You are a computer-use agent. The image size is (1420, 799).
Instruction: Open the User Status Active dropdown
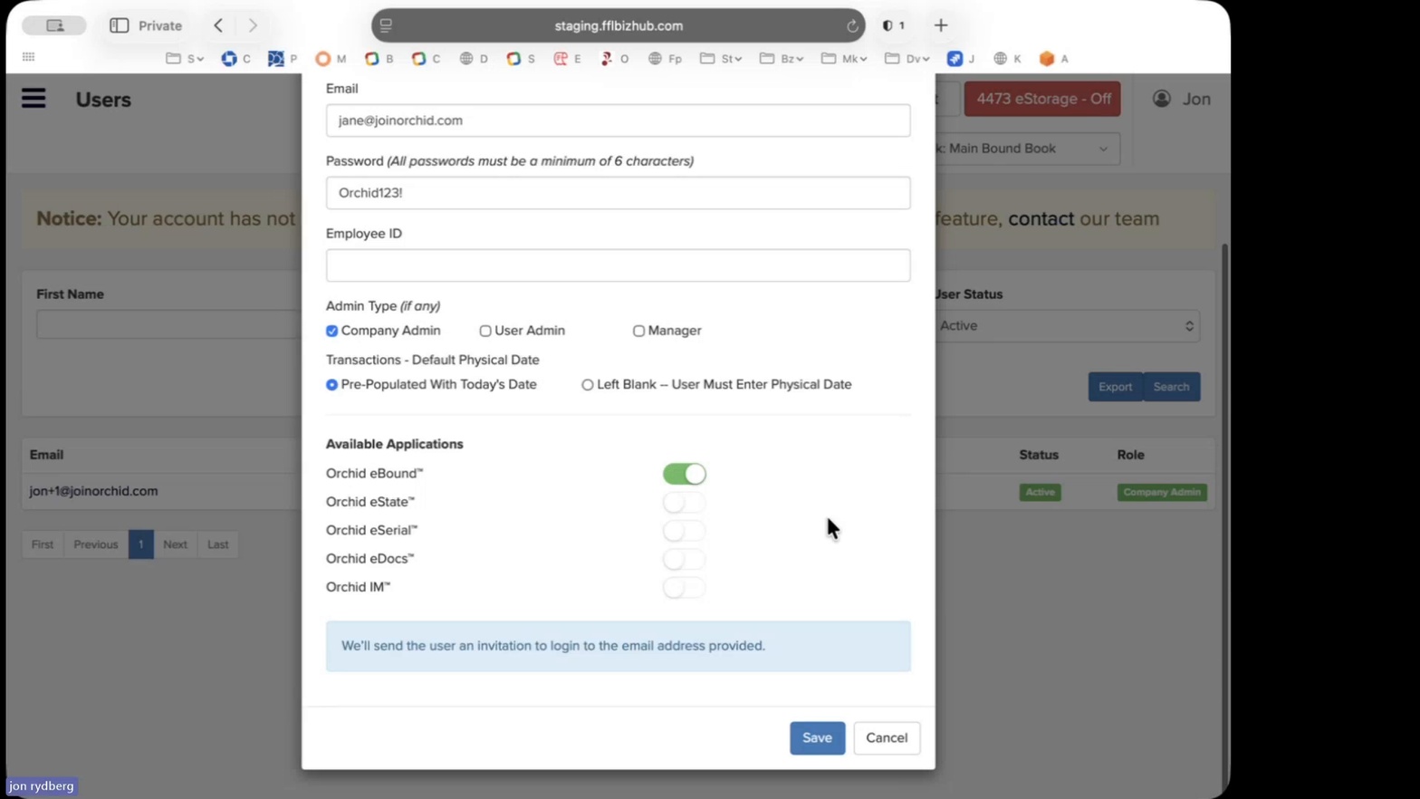1068,326
